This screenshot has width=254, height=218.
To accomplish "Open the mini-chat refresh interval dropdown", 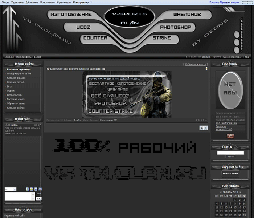I will pos(11,189).
